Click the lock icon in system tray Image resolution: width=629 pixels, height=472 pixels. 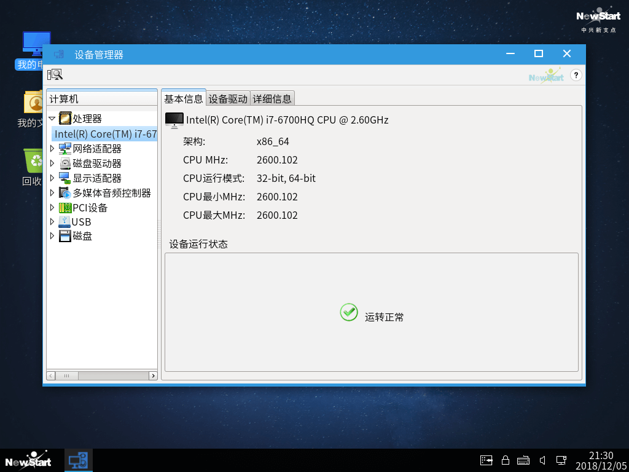(x=506, y=460)
